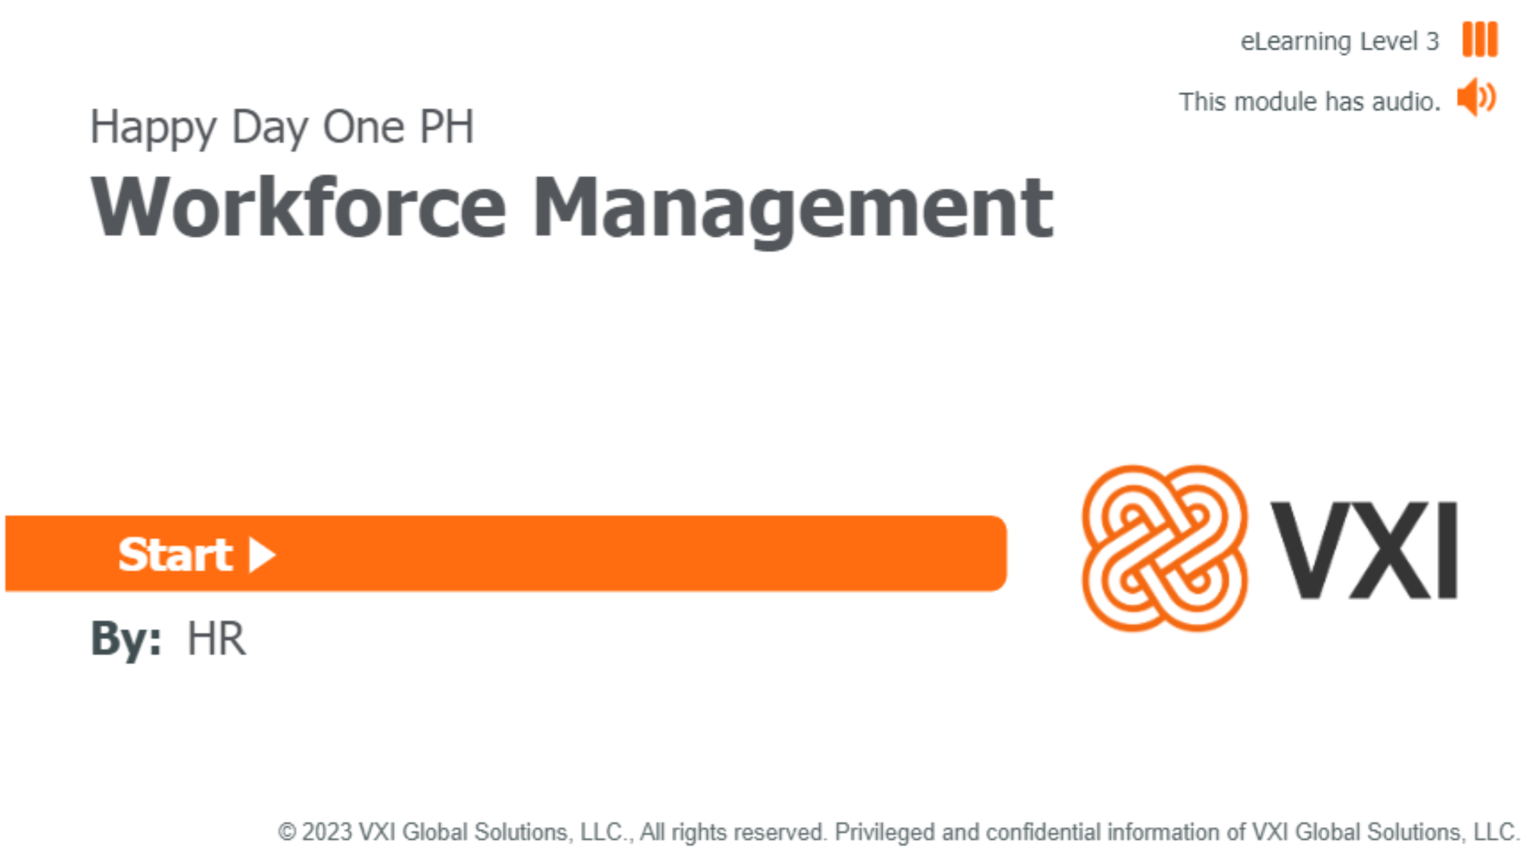Viewport: 1537px width, 852px height.
Task: Click the orange speaker audio icon
Action: pyautogui.click(x=1476, y=97)
